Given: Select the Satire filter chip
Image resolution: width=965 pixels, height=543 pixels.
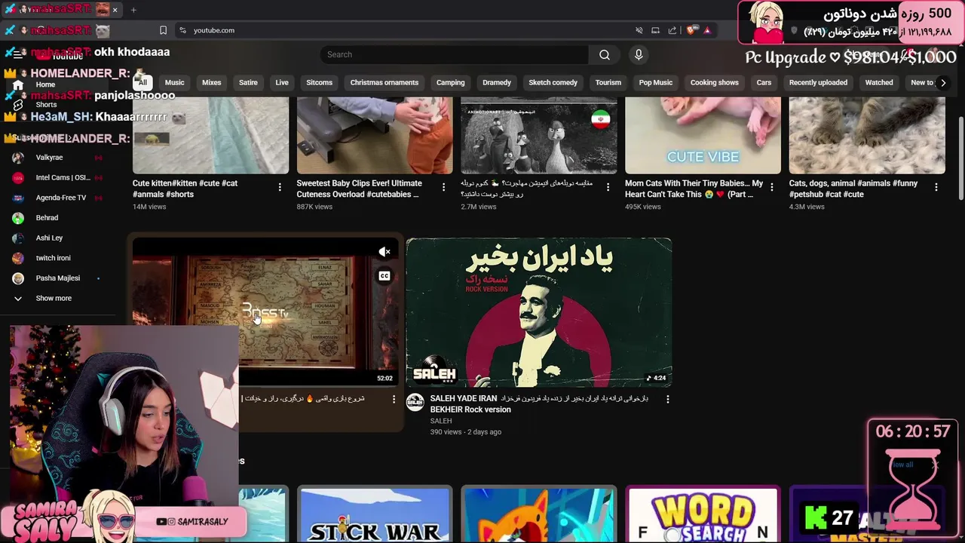Looking at the screenshot, I should pos(248,82).
